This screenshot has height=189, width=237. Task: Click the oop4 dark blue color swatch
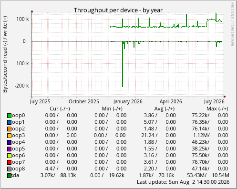9,142
